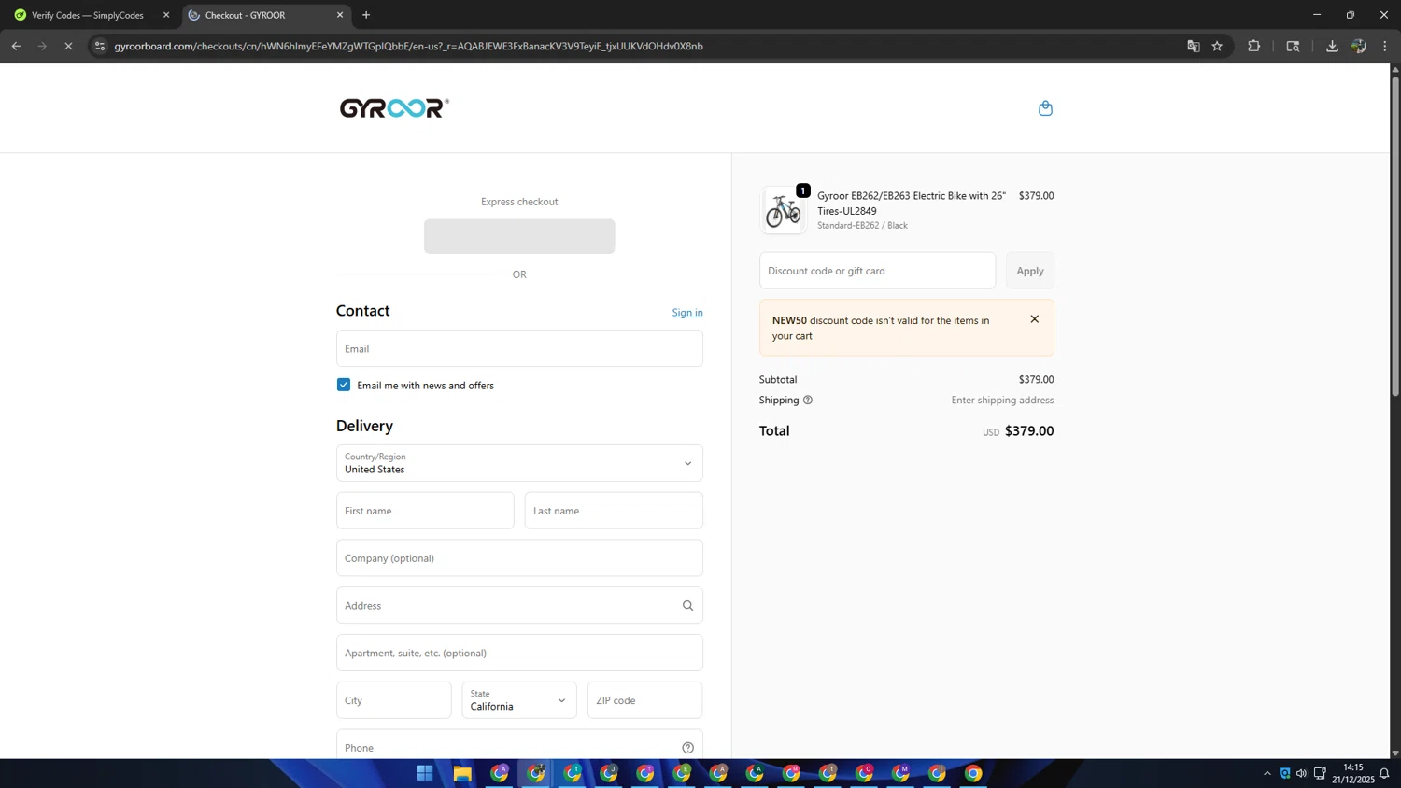Focus the First name field

click(425, 511)
